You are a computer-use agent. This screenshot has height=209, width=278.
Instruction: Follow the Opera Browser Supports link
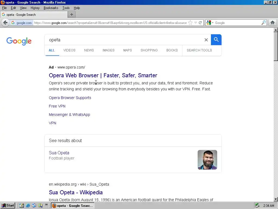(x=70, y=98)
